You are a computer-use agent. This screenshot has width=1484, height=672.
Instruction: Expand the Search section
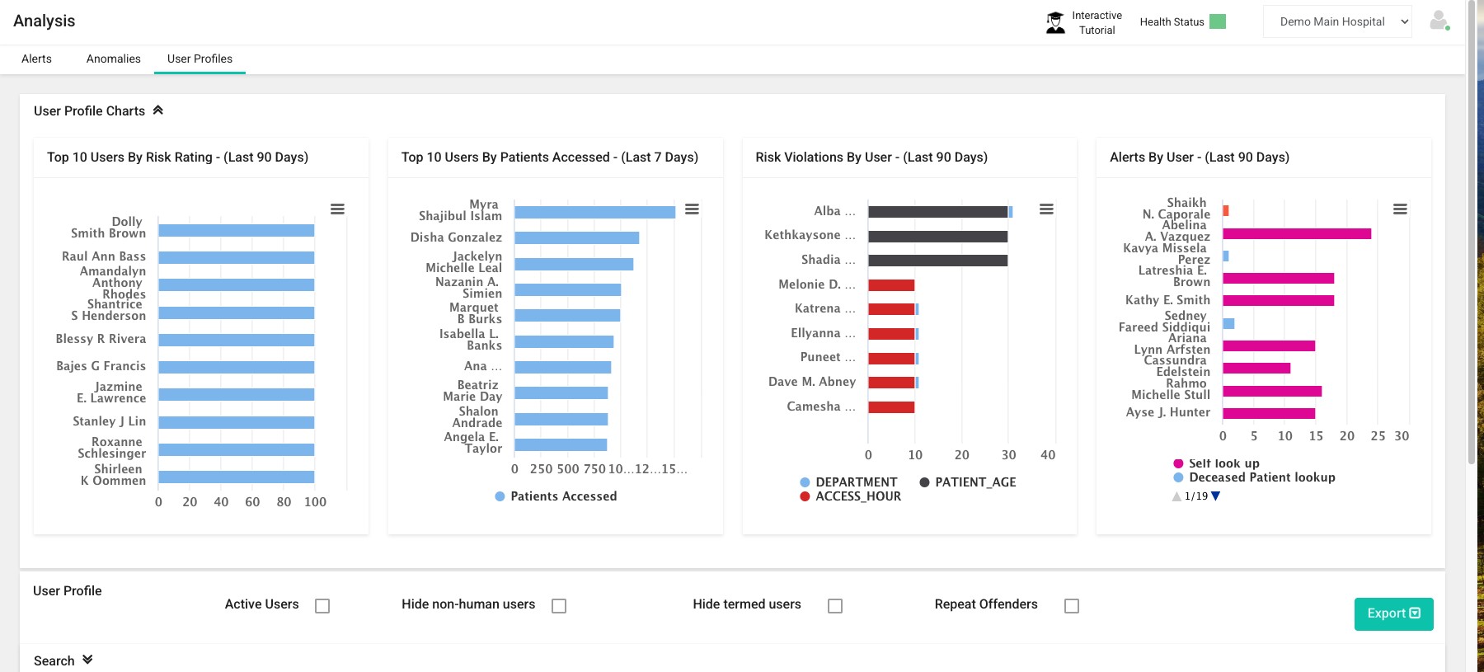pyautogui.click(x=87, y=660)
